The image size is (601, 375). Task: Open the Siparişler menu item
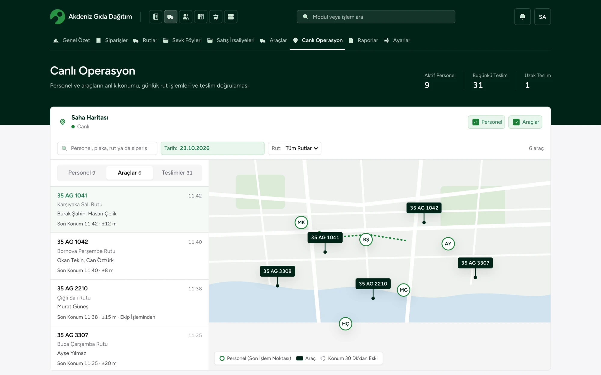point(112,40)
